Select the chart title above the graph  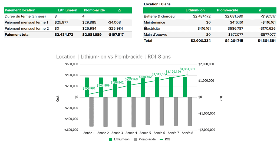click(113, 57)
